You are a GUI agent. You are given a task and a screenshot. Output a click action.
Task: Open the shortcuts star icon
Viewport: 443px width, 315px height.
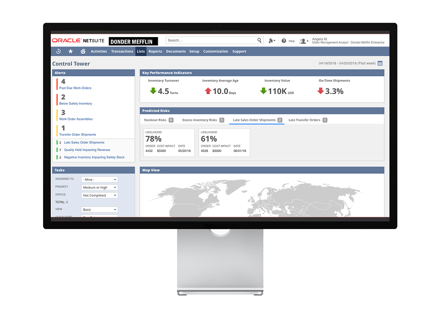(x=70, y=51)
